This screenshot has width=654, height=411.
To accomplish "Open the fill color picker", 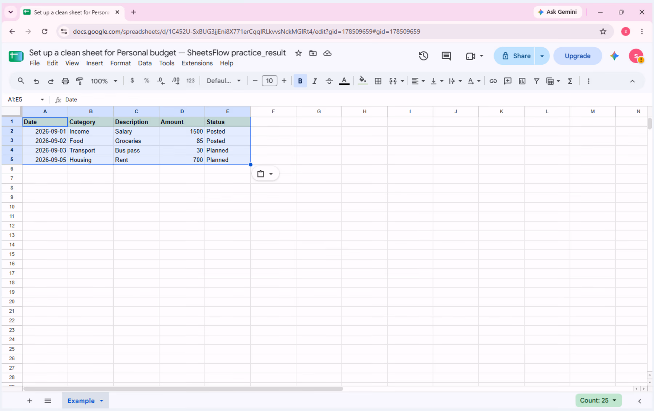I will tap(362, 81).
